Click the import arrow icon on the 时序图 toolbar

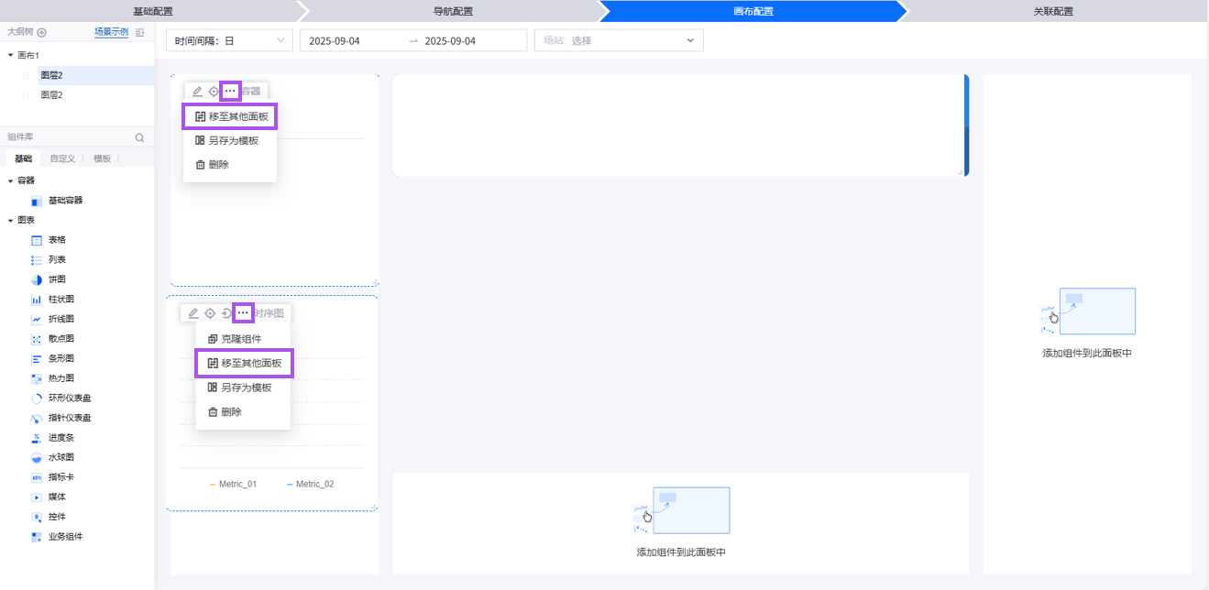pyautogui.click(x=226, y=313)
